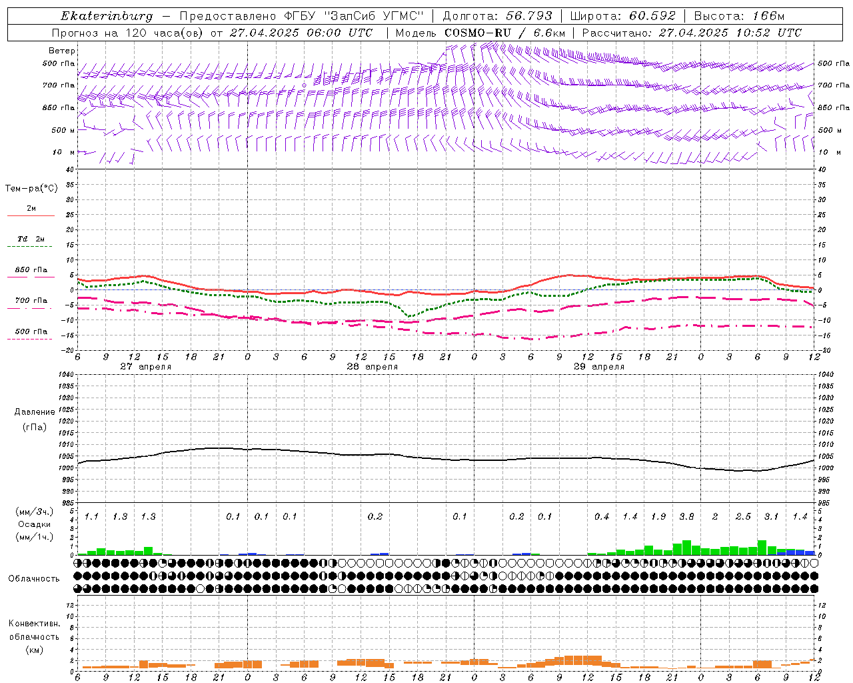The width and height of the screenshot is (853, 683).
Task: Click the 'Предоставлено ФГБУ "ЗапСиб УГМС"' provider text
Action: (x=301, y=16)
